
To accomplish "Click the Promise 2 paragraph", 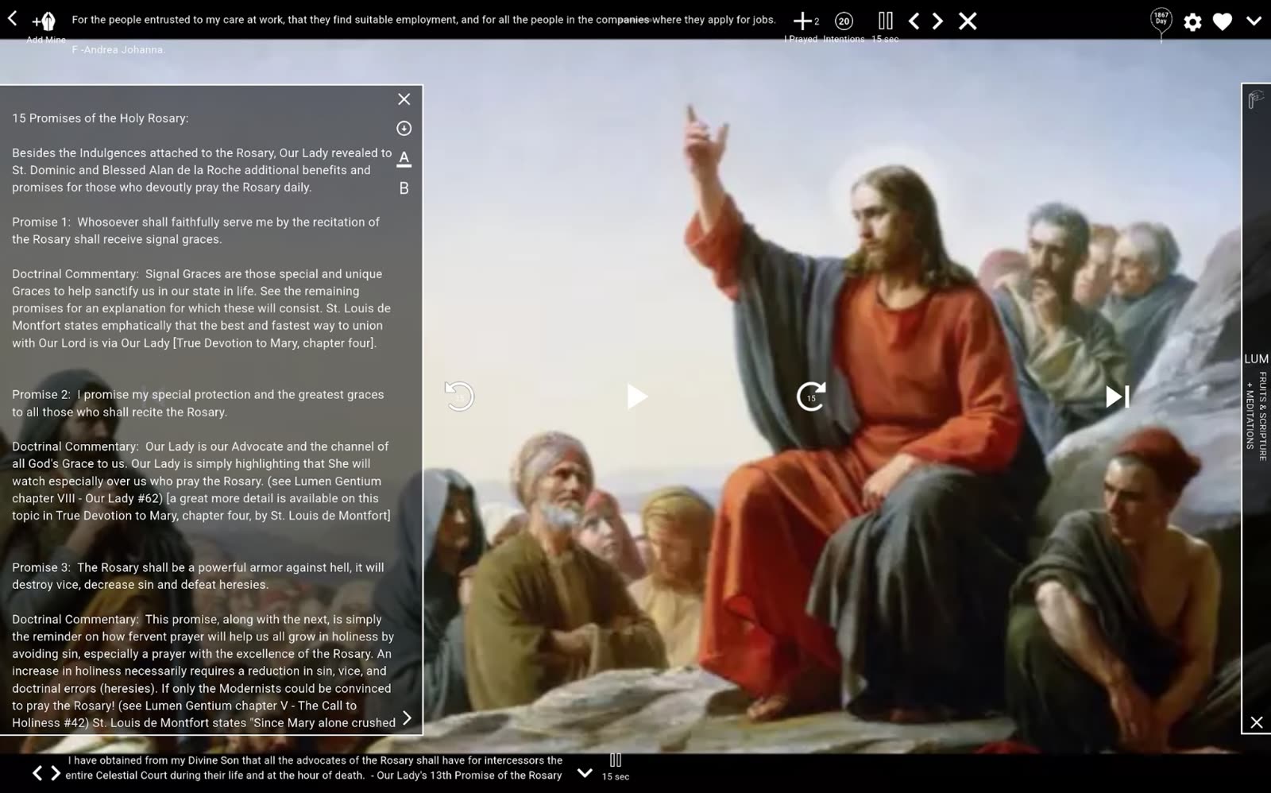I will pyautogui.click(x=198, y=403).
